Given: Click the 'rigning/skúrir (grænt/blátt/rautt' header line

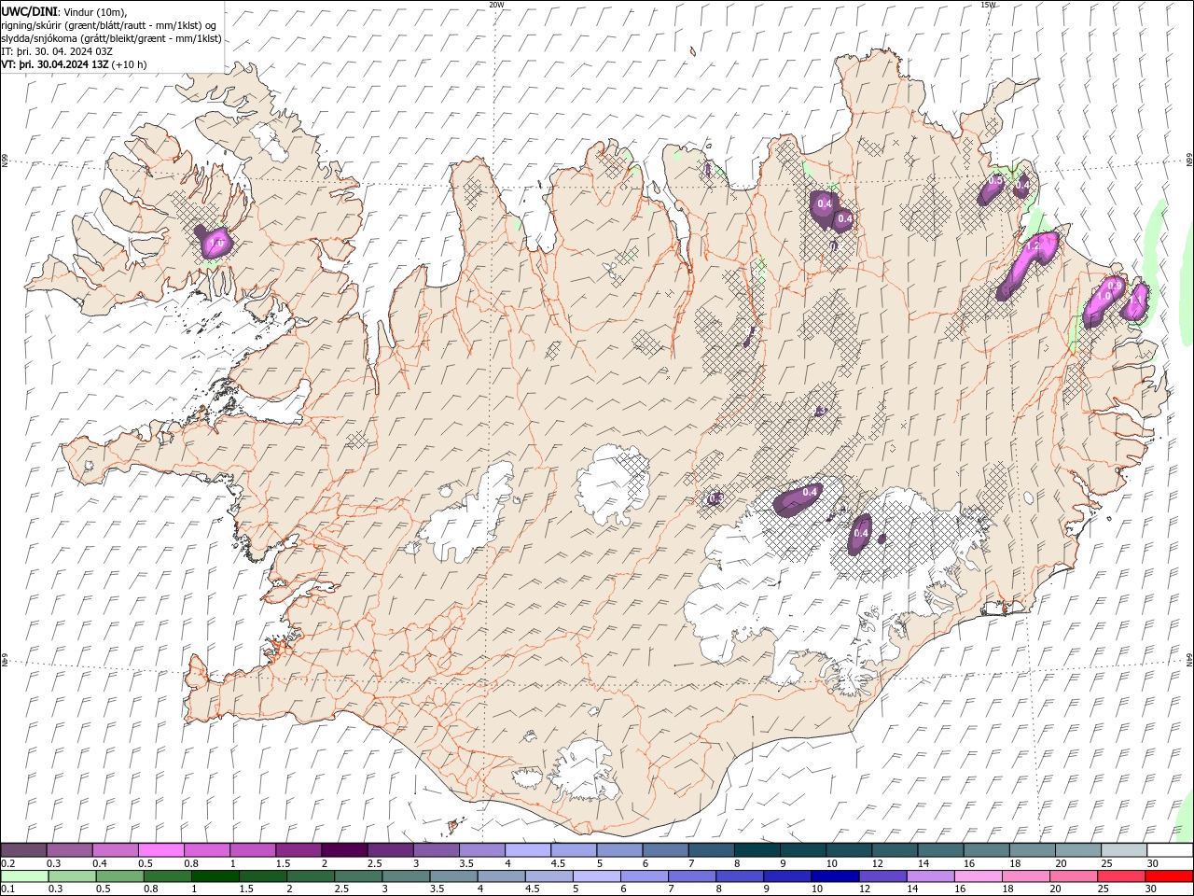Looking at the screenshot, I should tap(109, 25).
